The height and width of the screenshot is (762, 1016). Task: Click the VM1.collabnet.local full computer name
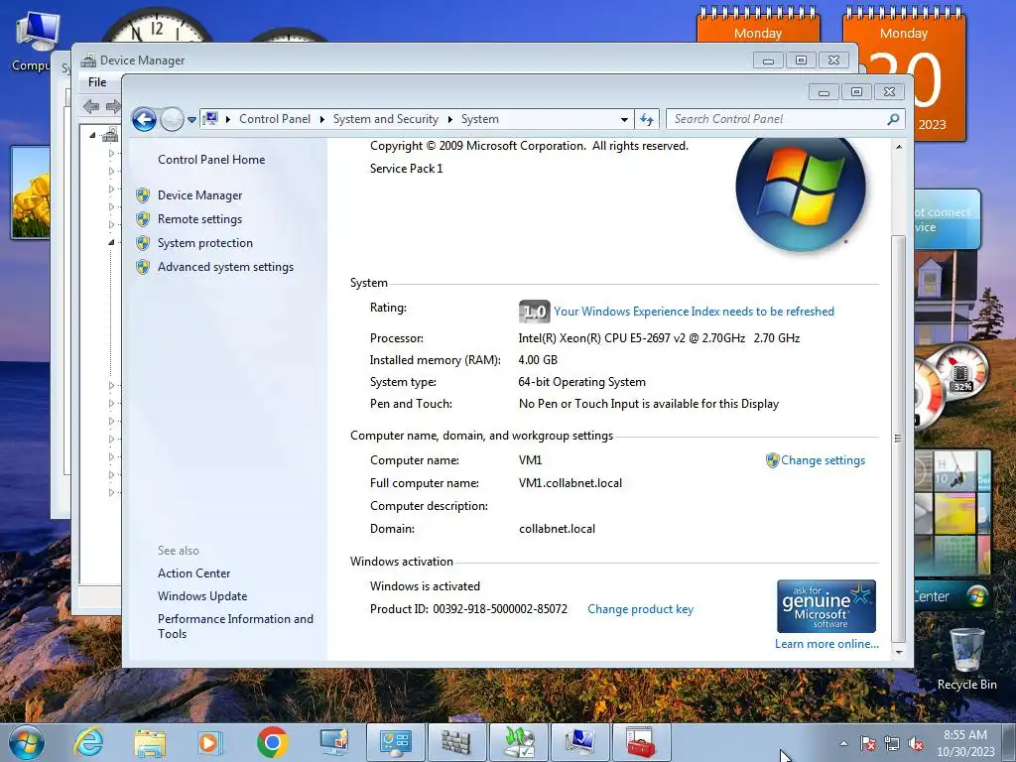click(x=571, y=483)
